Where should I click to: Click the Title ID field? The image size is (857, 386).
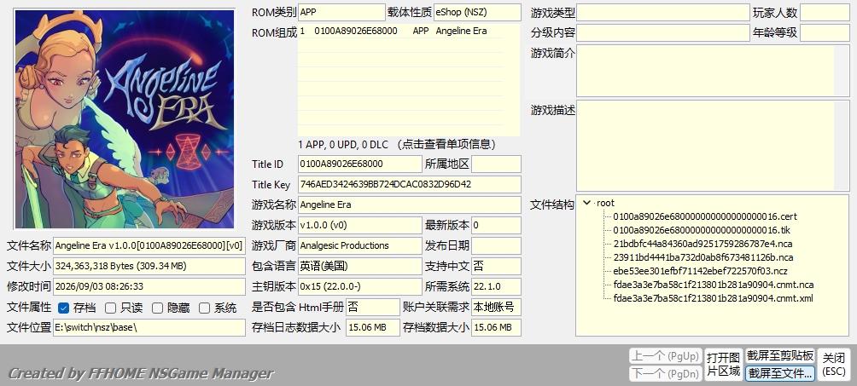click(x=359, y=164)
